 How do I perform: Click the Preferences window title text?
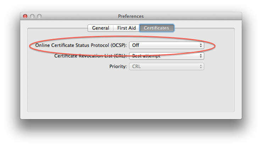[131, 16]
